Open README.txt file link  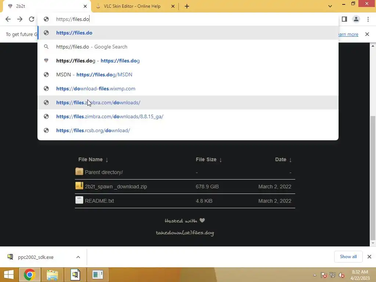99,201
